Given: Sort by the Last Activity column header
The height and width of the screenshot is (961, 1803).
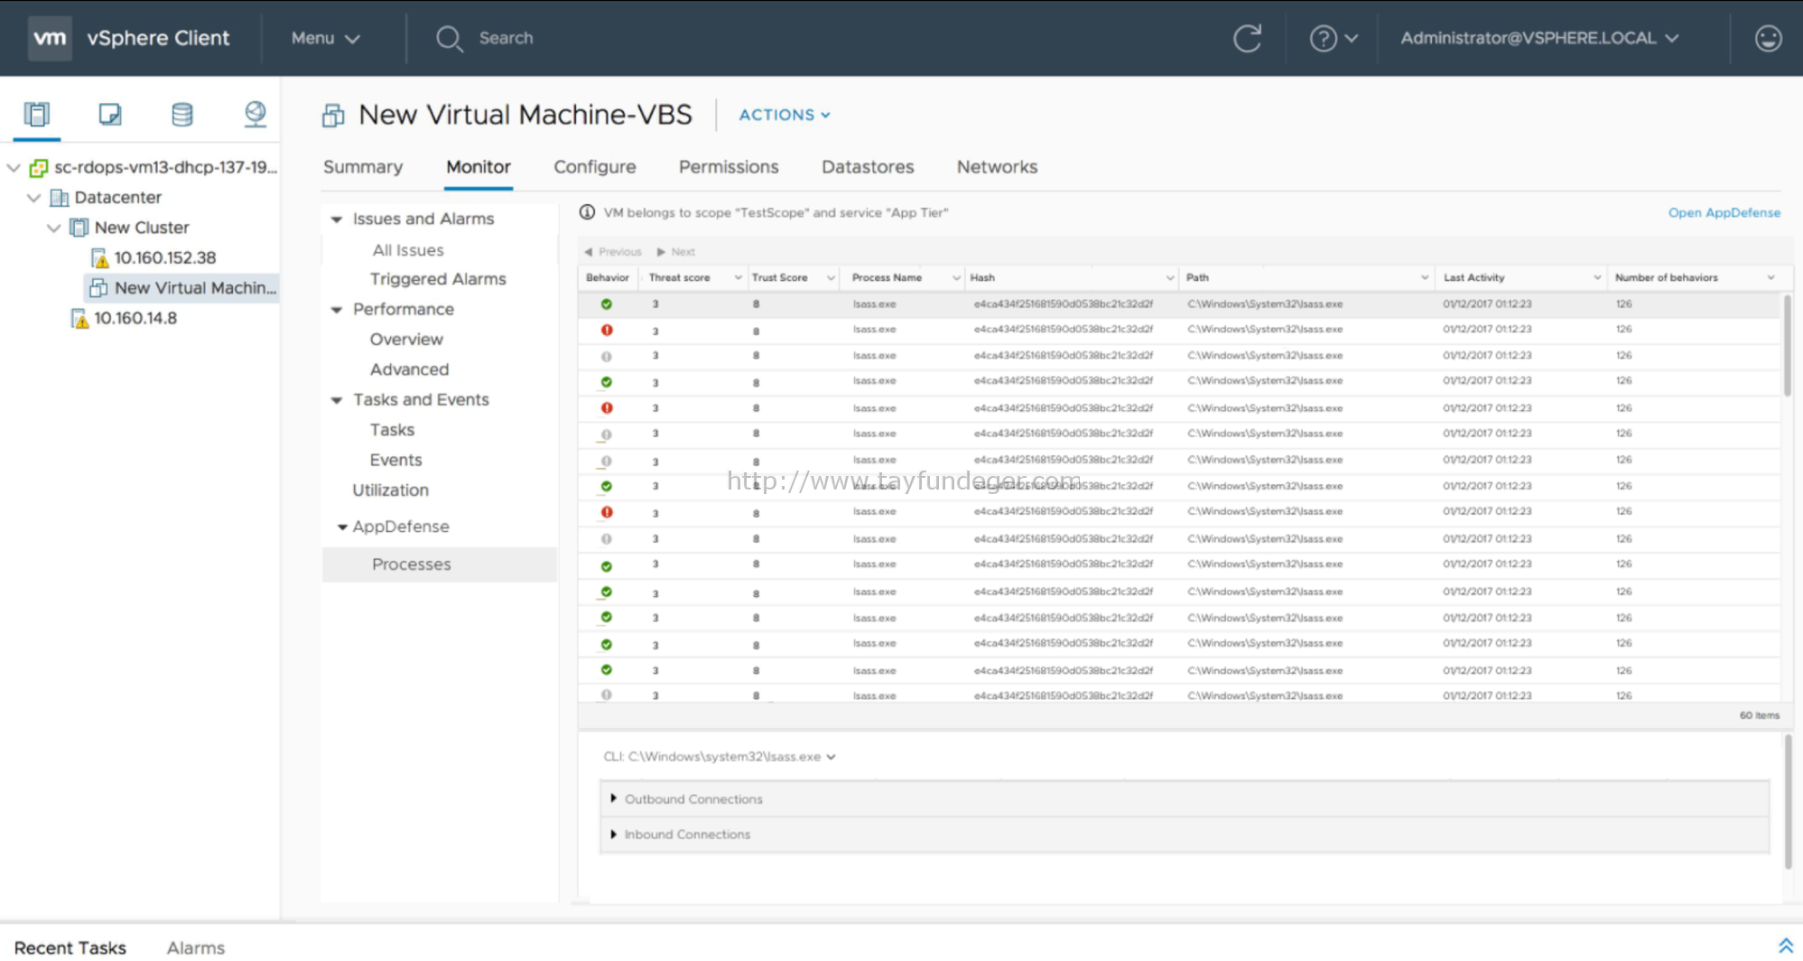Looking at the screenshot, I should coord(1473,278).
